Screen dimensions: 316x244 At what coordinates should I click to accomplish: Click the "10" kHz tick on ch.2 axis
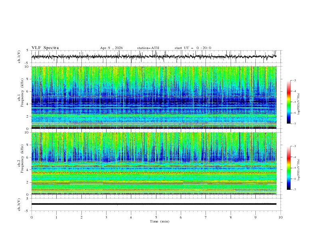tap(27, 132)
